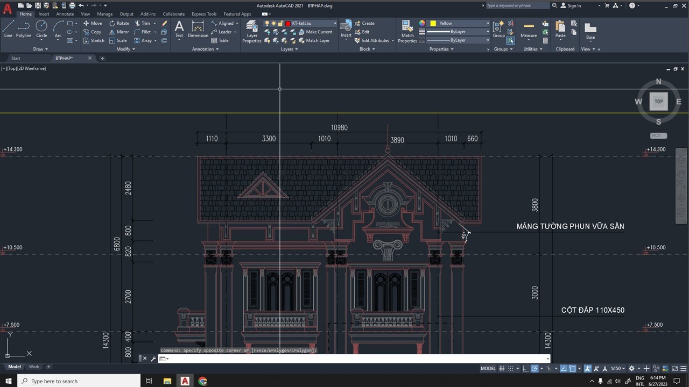
Task: Click Make Current layer button
Action: pos(315,32)
